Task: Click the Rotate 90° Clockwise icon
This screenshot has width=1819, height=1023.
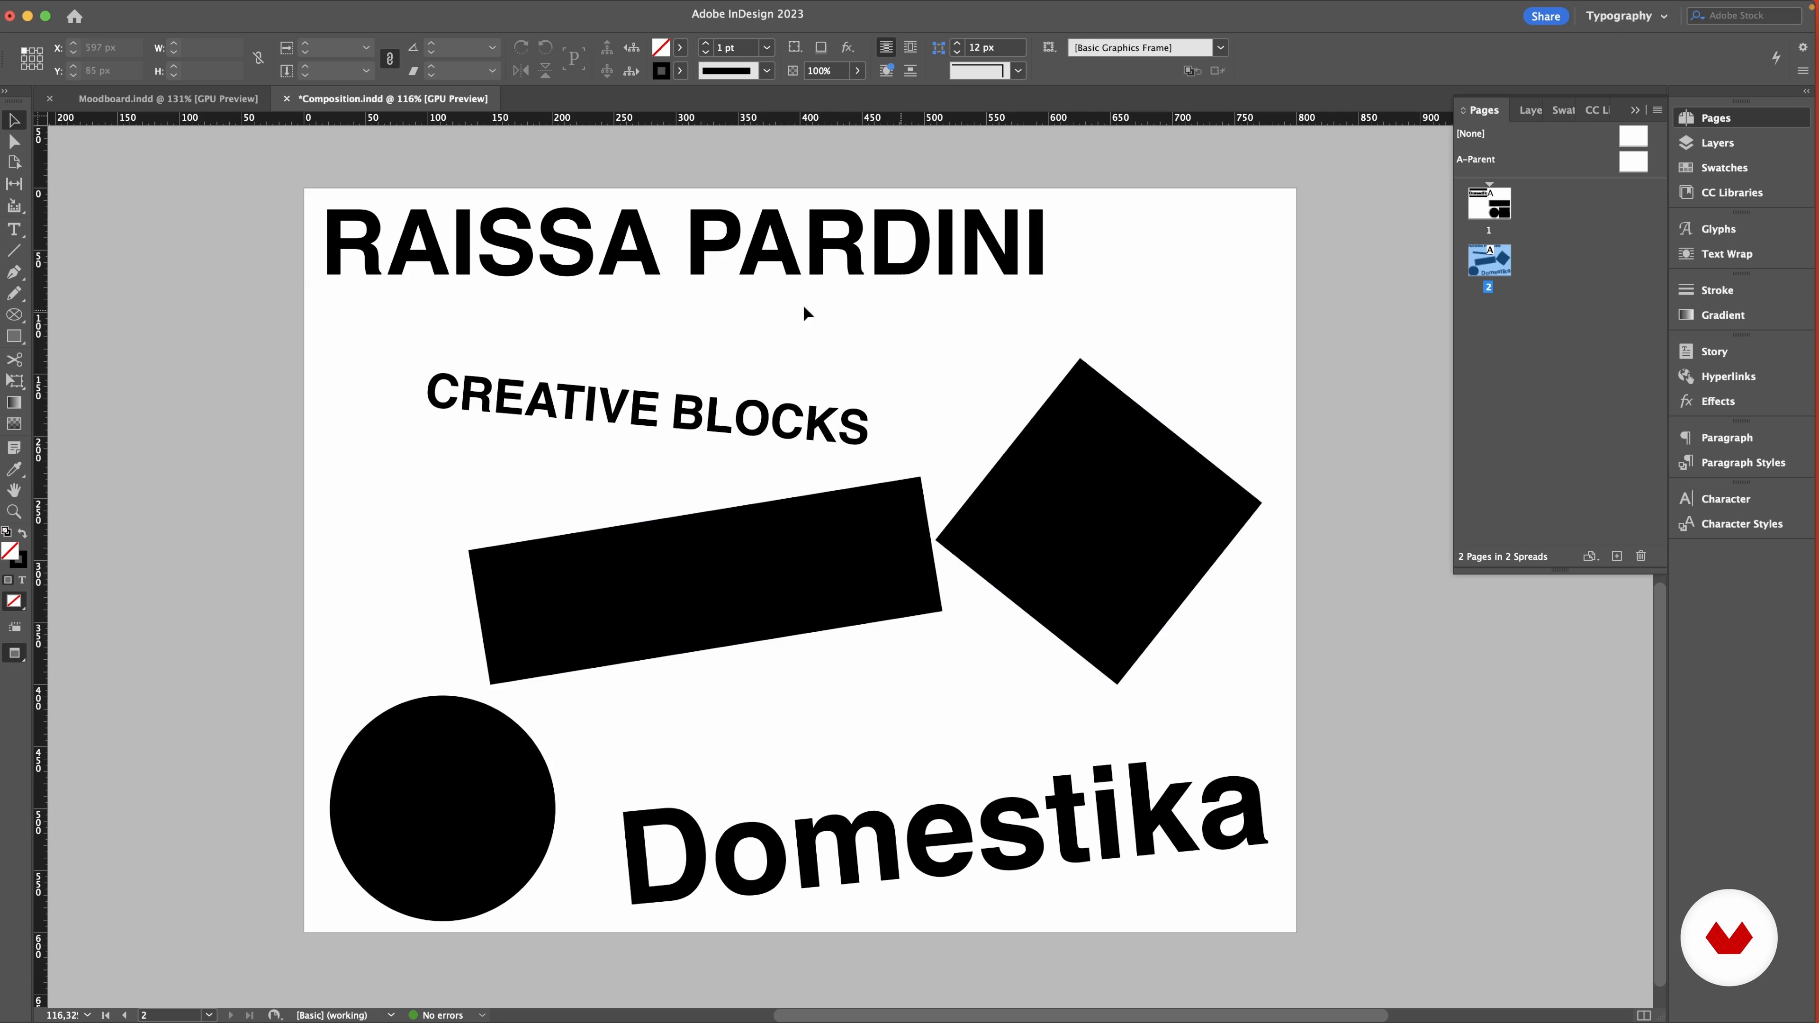Action: (521, 46)
